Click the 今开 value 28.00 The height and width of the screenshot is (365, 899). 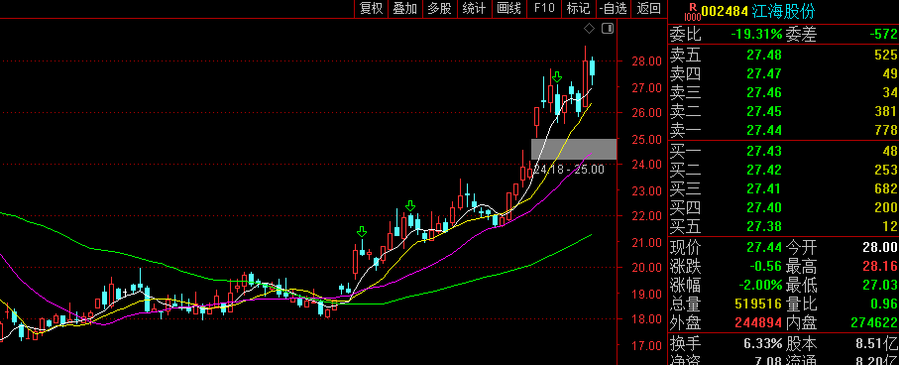pos(880,247)
